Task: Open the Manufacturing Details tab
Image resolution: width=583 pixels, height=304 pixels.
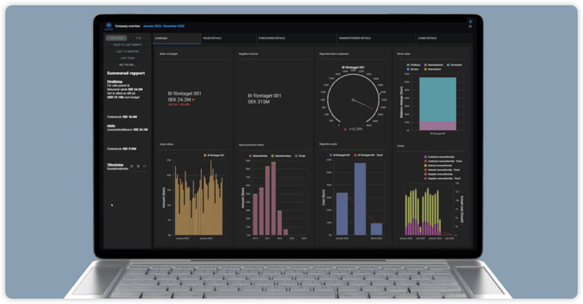Action: click(355, 38)
